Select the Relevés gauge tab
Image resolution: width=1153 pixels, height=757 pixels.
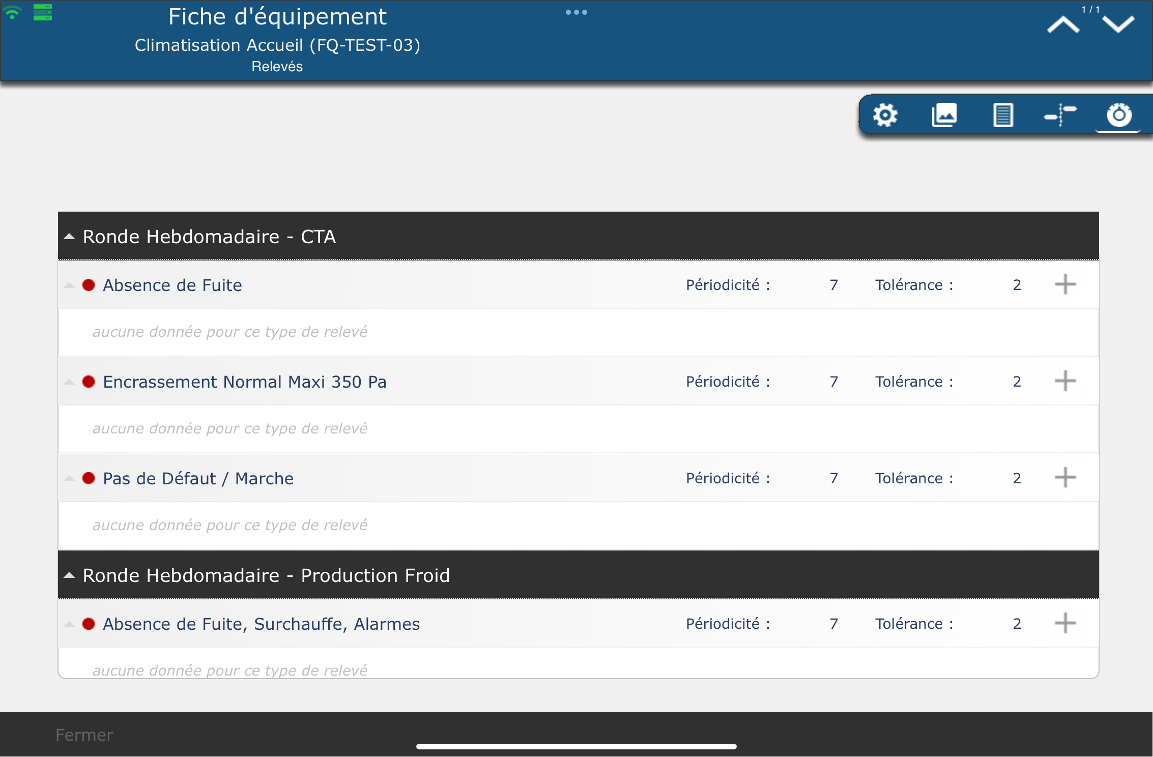click(1119, 115)
